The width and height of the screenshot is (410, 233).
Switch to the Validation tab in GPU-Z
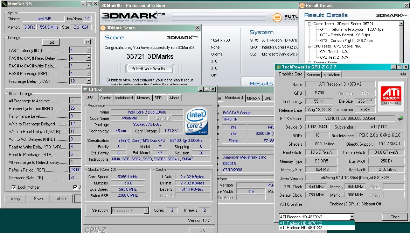click(x=332, y=75)
